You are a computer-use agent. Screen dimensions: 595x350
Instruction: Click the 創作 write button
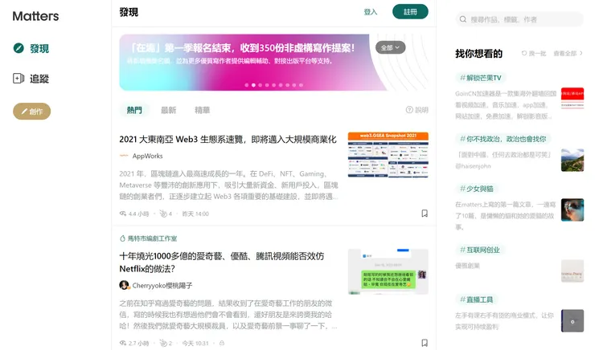tap(32, 112)
